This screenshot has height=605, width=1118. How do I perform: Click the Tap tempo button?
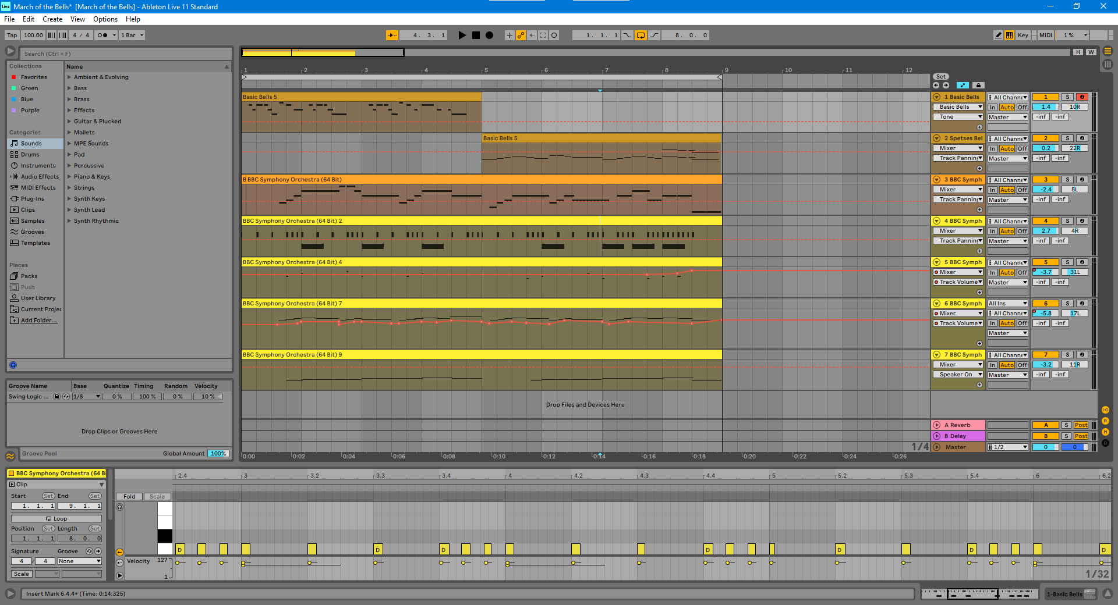click(12, 35)
